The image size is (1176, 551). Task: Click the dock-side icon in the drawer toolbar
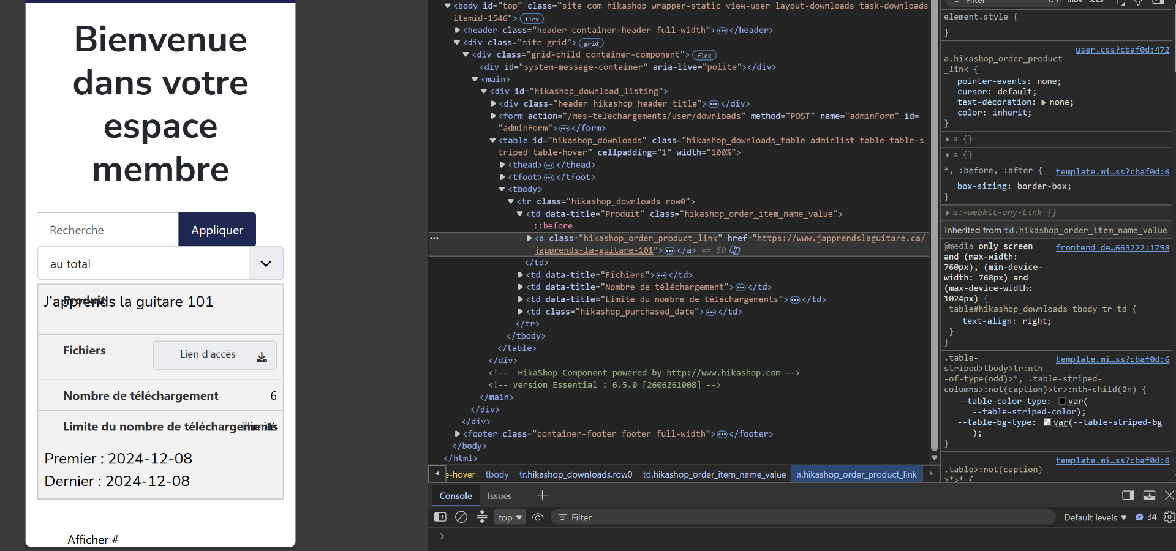coord(1128,495)
